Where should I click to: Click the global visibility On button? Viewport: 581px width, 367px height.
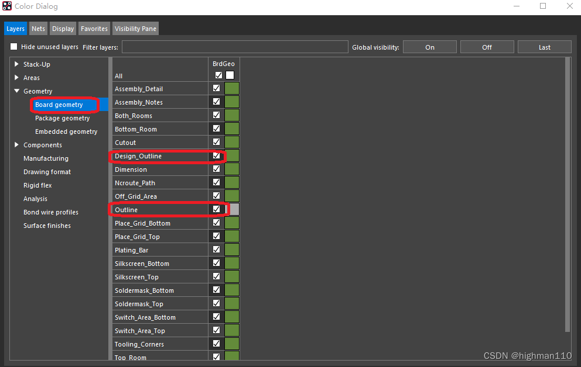click(429, 47)
